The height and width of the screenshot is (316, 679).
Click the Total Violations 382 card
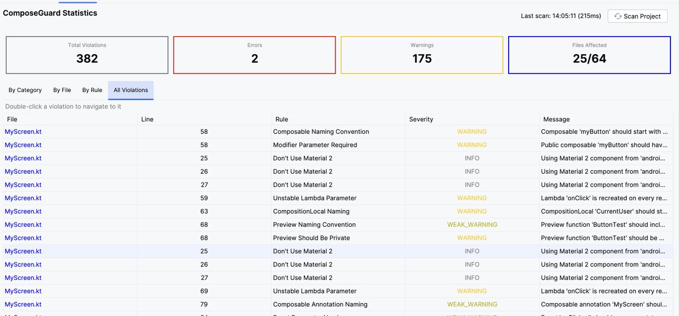(x=87, y=55)
